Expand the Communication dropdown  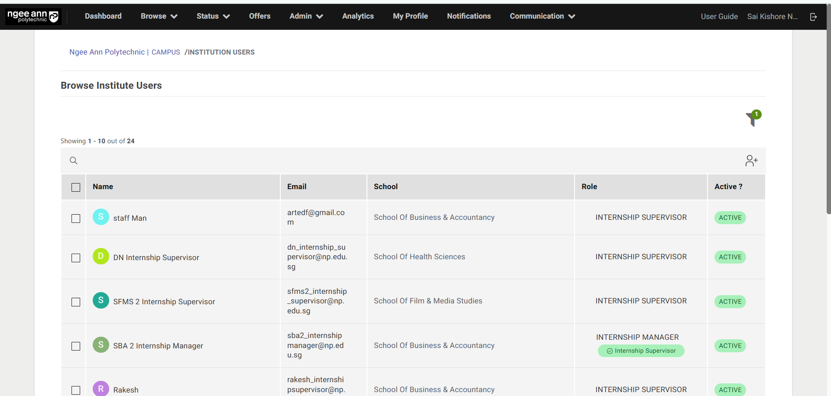pos(542,16)
